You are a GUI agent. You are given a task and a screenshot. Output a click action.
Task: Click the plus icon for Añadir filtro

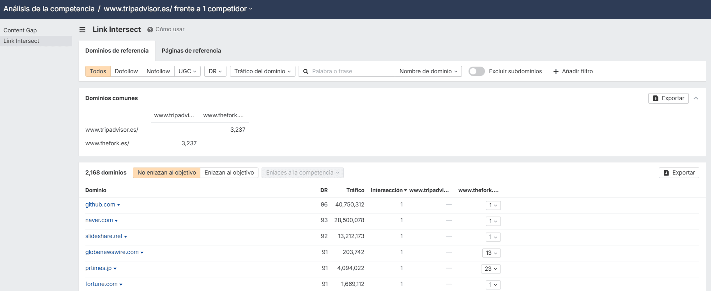(x=556, y=71)
